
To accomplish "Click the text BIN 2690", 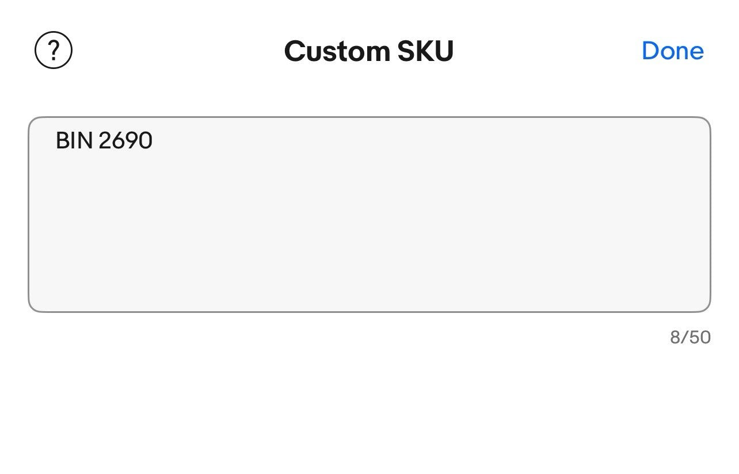I will (x=104, y=140).
